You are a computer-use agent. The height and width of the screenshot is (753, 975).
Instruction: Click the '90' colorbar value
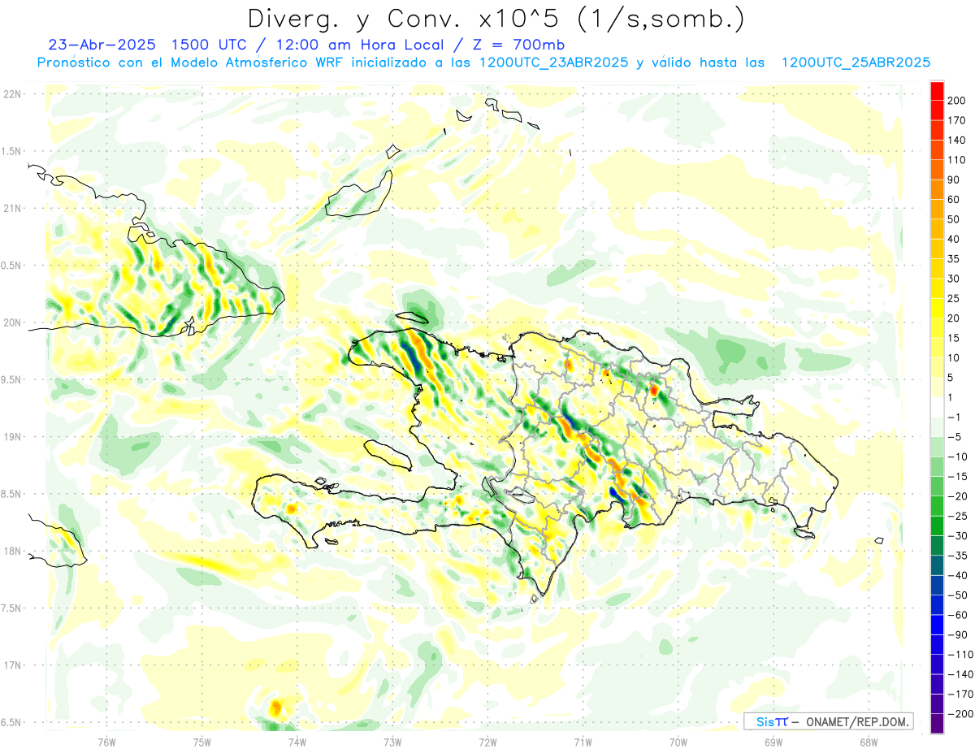click(x=955, y=180)
